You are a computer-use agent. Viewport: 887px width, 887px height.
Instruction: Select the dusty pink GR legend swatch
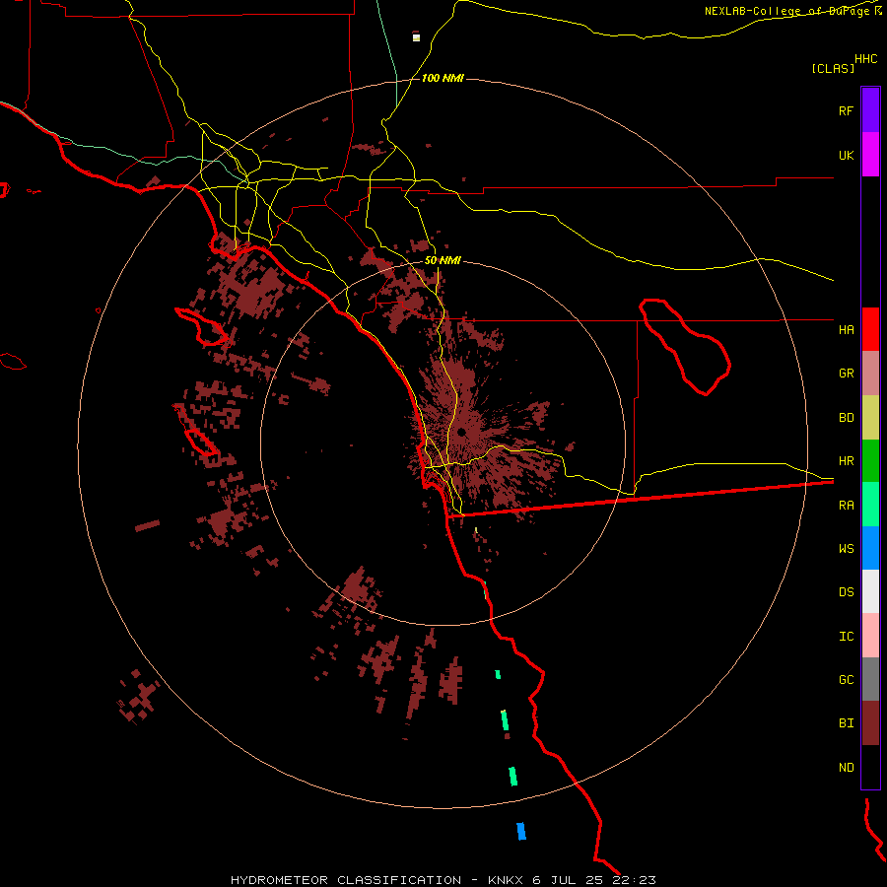pos(870,374)
